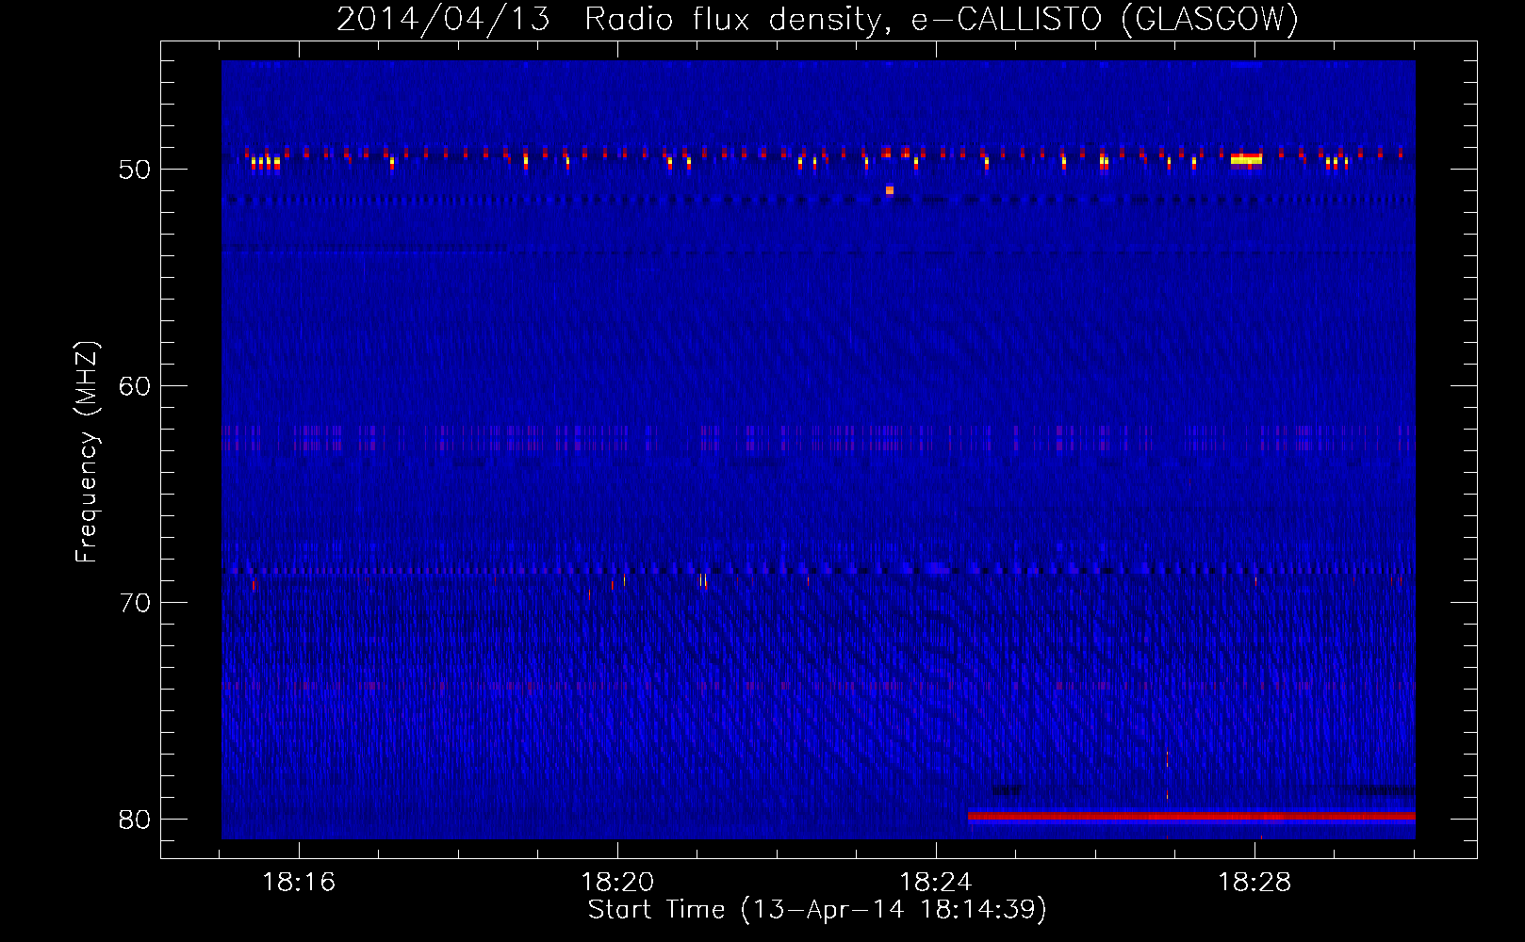Click the isolated orange spot near 51 MHz
The width and height of the screenshot is (1525, 942).
pyautogui.click(x=889, y=190)
